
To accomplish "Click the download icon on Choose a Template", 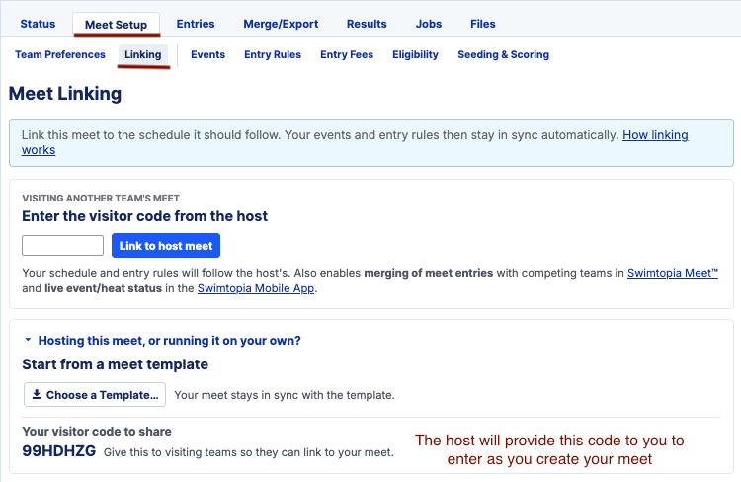I will (x=37, y=394).
